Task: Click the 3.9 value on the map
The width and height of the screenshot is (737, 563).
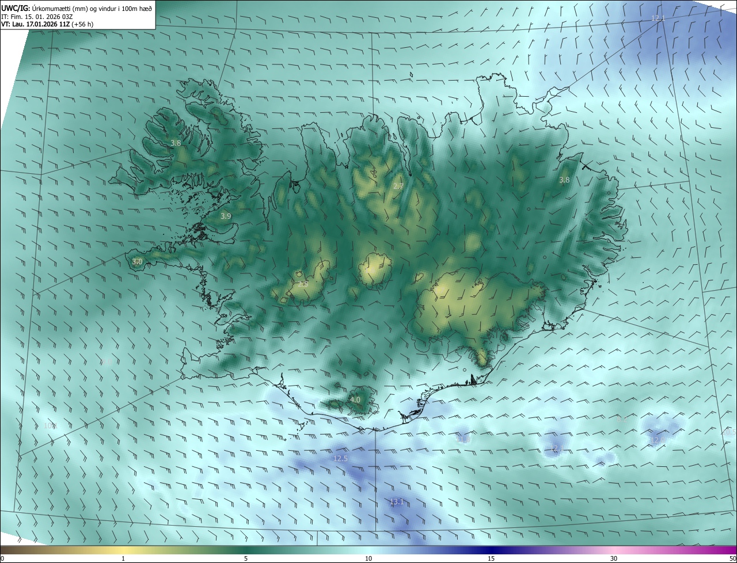Action: coord(226,216)
